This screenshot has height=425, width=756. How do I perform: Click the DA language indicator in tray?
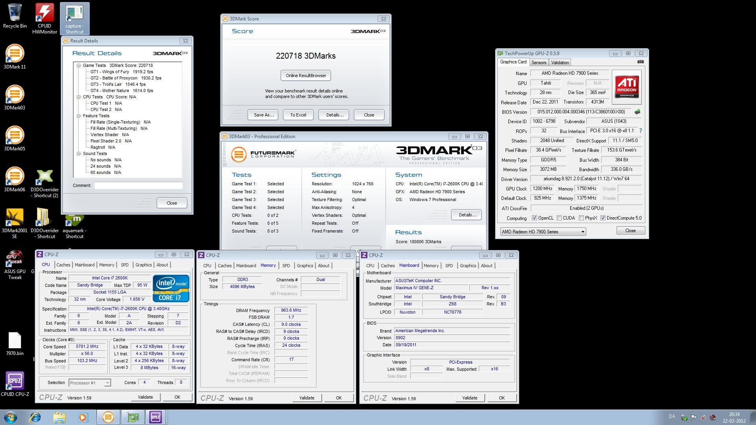pos(672,416)
